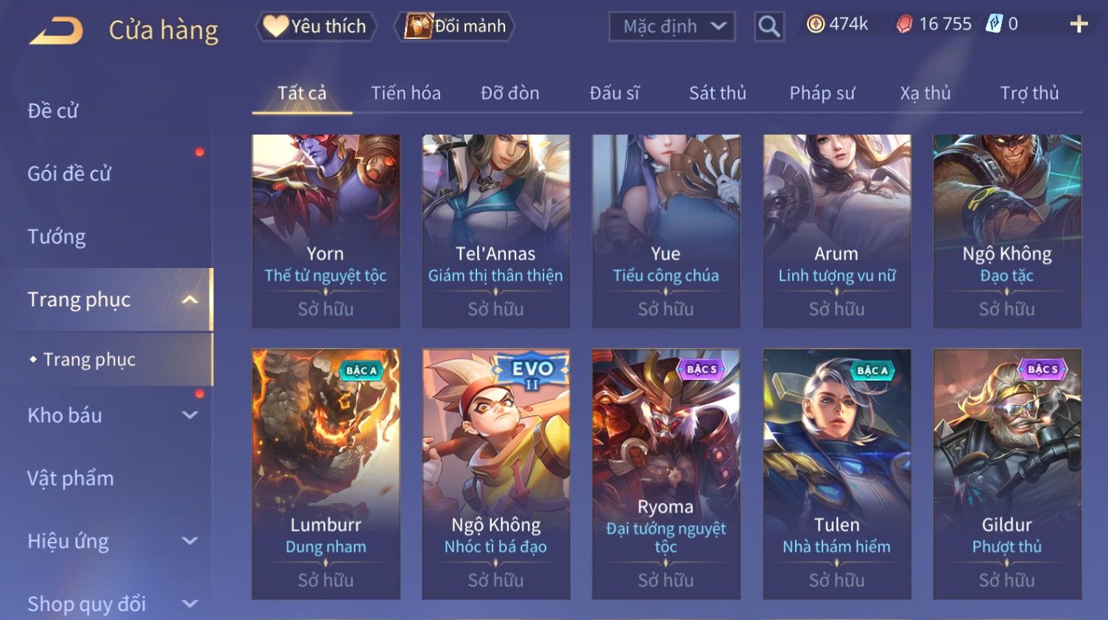Open the Mặc định sort dropdown

(671, 27)
